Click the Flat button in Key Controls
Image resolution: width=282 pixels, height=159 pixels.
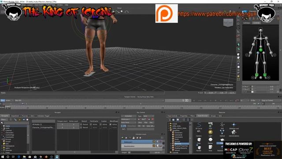(146, 123)
